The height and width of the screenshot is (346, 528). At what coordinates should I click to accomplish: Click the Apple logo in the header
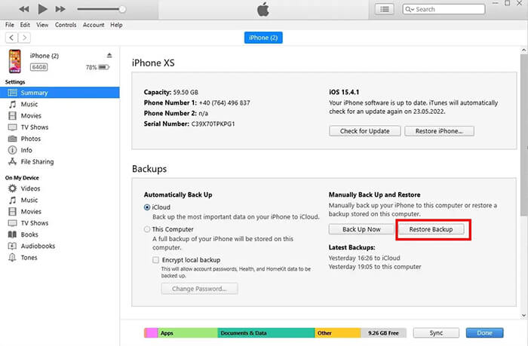(x=263, y=9)
